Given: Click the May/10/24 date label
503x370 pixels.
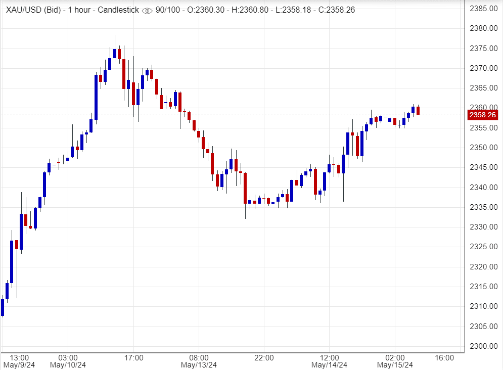Looking at the screenshot, I should click(x=68, y=365).
